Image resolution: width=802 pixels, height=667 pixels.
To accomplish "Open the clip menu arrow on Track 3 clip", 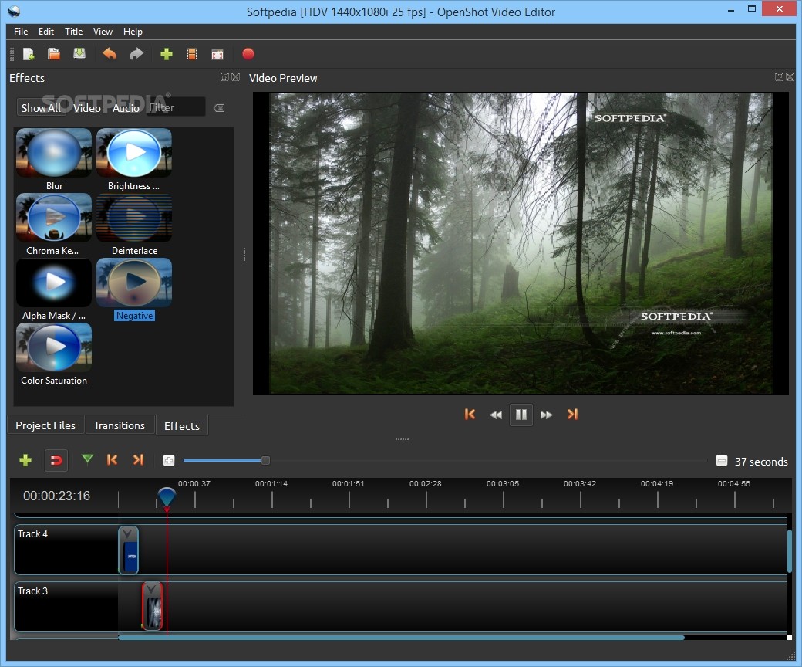I will coord(151,590).
